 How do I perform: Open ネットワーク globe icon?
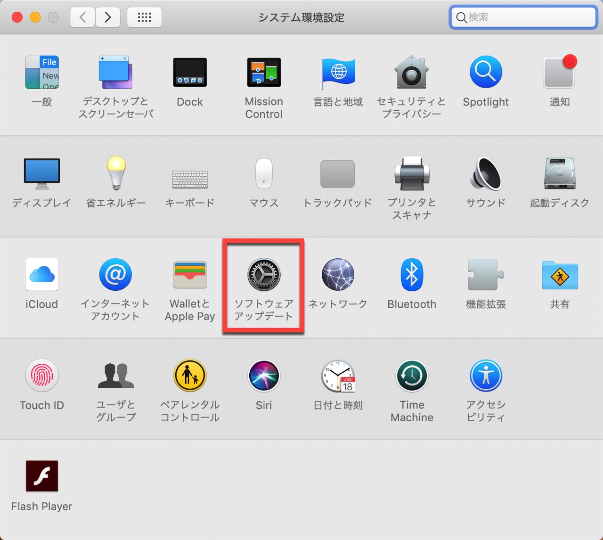[338, 274]
